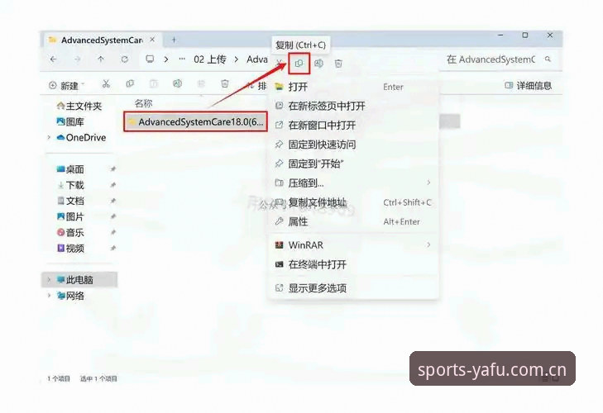Choose 复制文件地址
This screenshot has height=413, width=603.
tap(353, 202)
